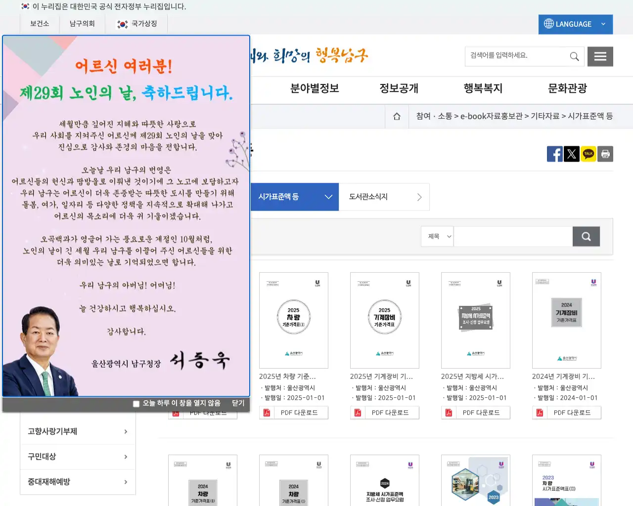Download PDF for 2025년 차량 기준
The width and height of the screenshot is (633, 506).
point(294,413)
